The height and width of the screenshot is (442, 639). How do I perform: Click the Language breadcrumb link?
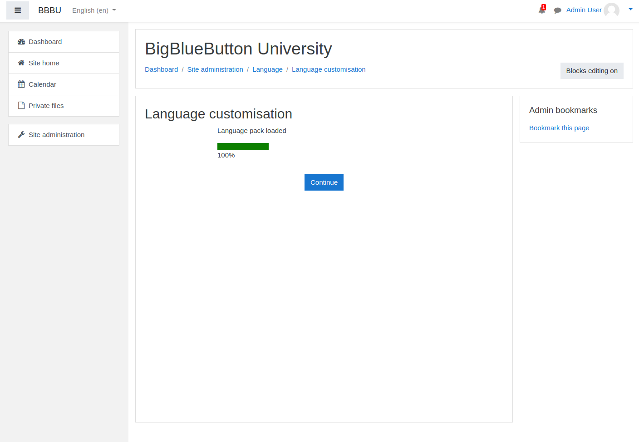[267, 69]
